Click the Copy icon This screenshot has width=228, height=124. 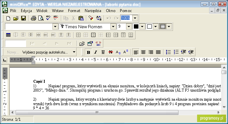point(66,18)
